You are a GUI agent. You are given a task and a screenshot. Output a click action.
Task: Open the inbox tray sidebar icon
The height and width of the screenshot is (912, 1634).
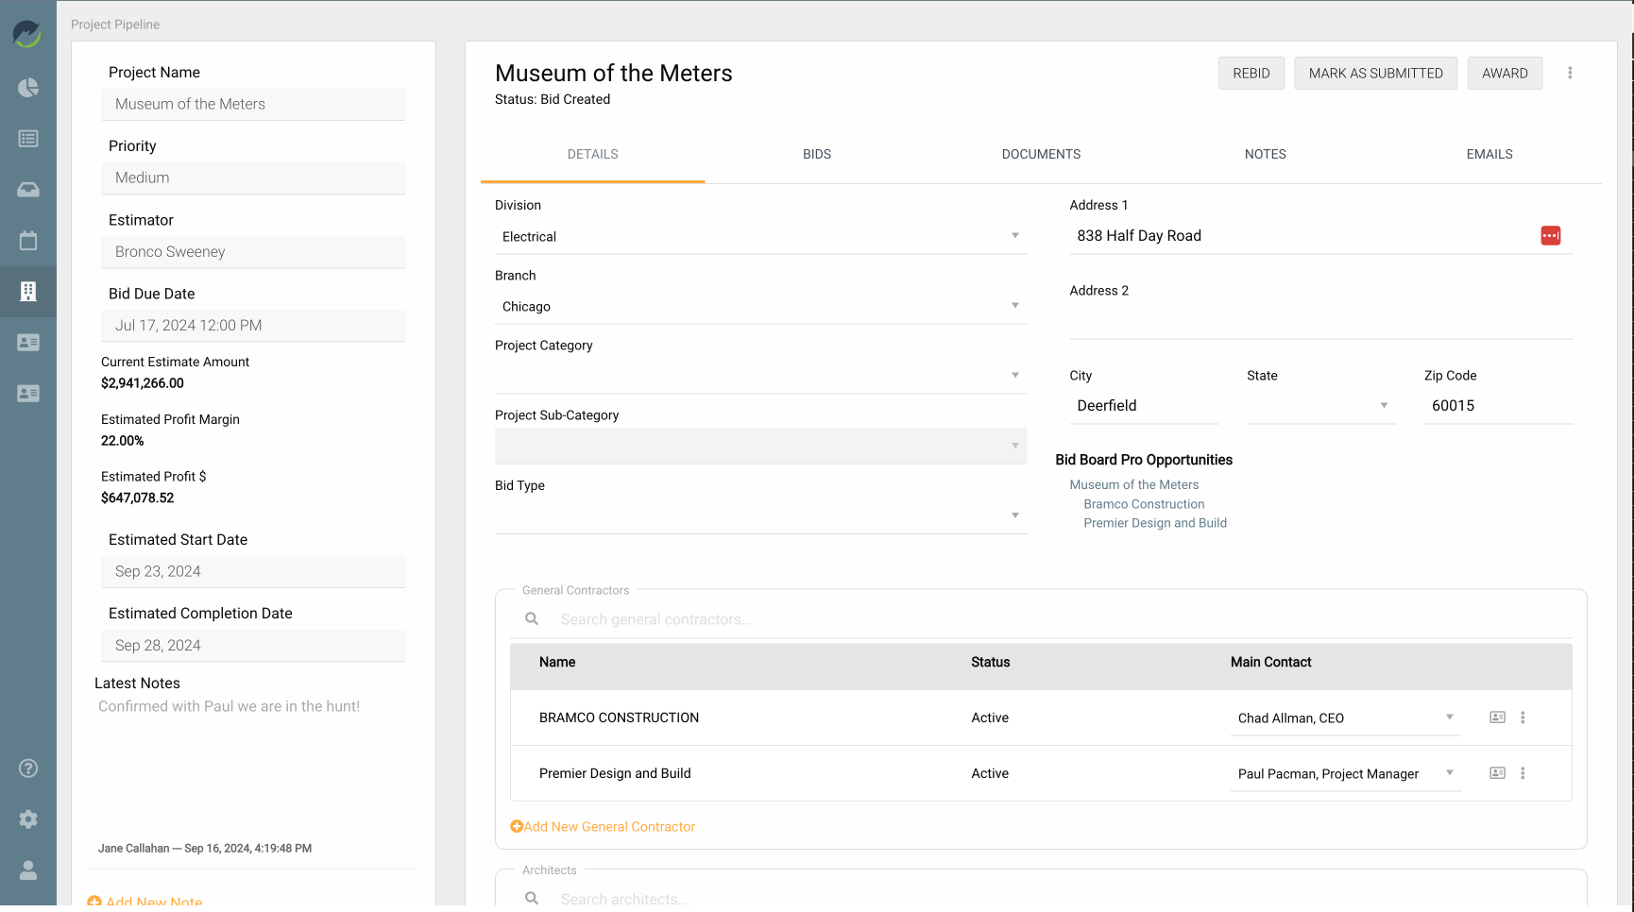pyautogui.click(x=28, y=190)
